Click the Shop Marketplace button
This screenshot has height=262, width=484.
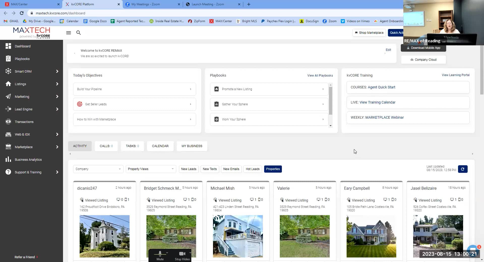pyautogui.click(x=369, y=33)
